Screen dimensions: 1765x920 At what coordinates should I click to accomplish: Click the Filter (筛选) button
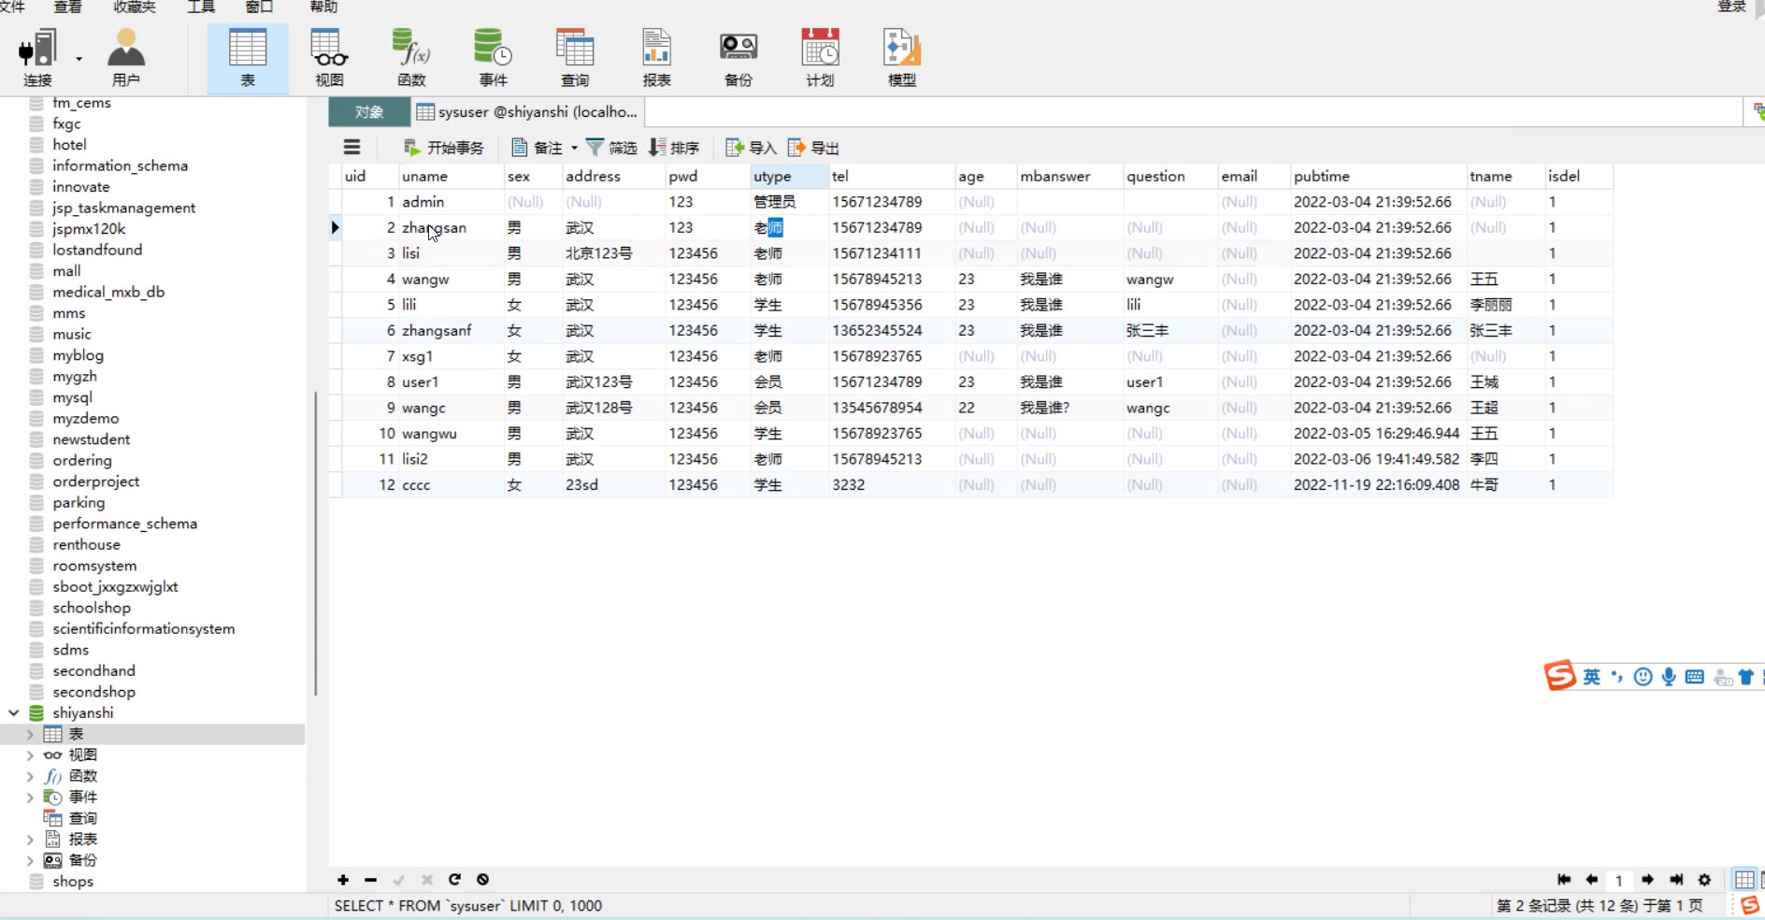[611, 148]
